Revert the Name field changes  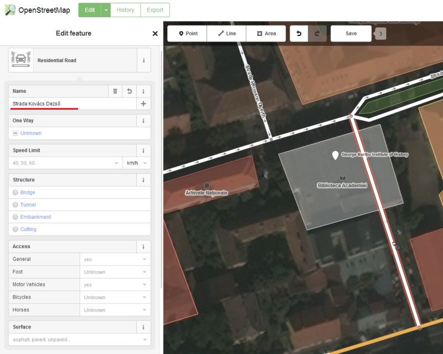[x=130, y=91]
